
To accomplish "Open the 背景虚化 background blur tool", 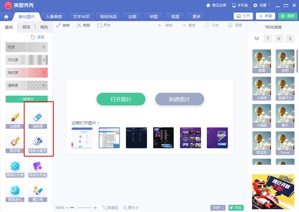I will 15,192.
